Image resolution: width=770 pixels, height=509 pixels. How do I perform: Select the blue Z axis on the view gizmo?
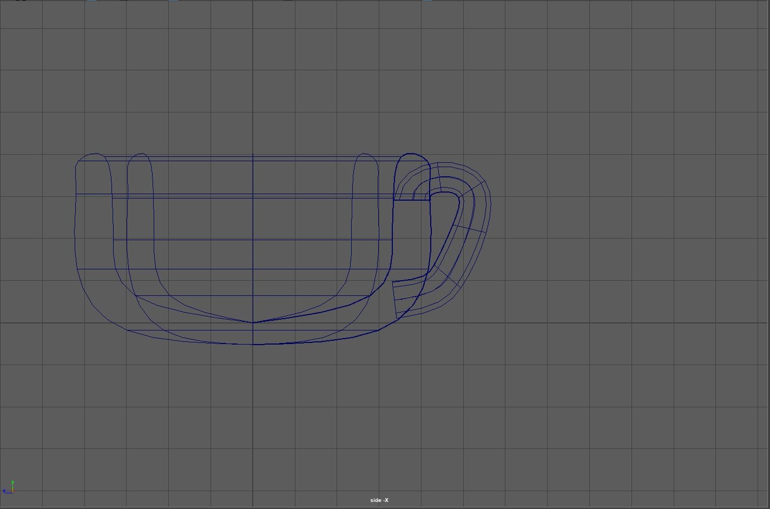coord(5,491)
